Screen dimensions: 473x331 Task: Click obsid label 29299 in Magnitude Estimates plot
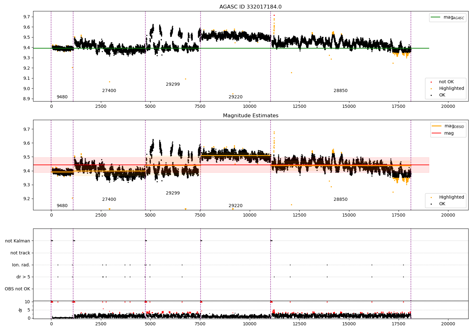[x=173, y=193]
